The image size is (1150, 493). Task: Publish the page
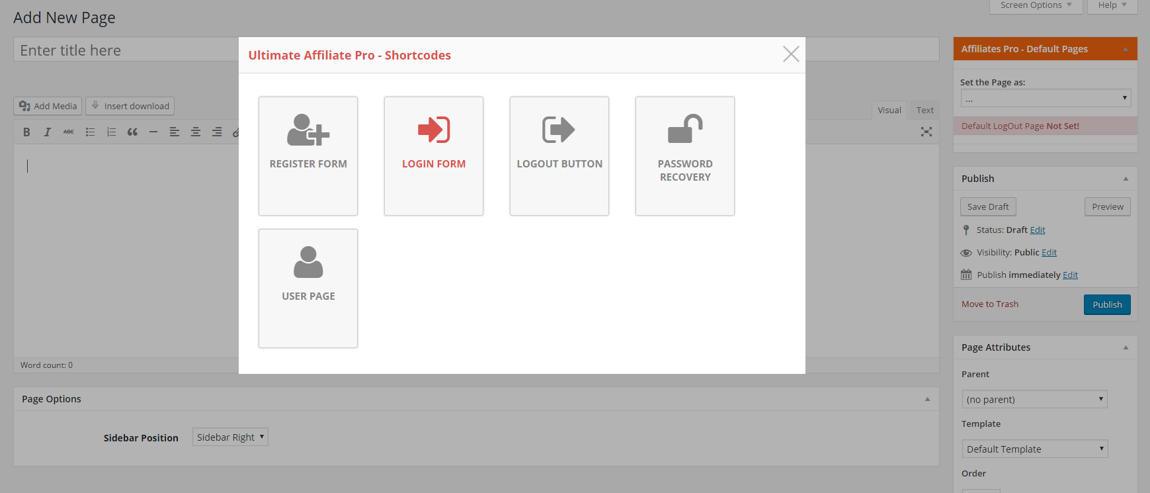1107,304
